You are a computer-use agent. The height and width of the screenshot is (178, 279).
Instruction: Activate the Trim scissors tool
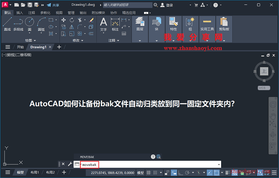pyautogui.click(x=80, y=20)
